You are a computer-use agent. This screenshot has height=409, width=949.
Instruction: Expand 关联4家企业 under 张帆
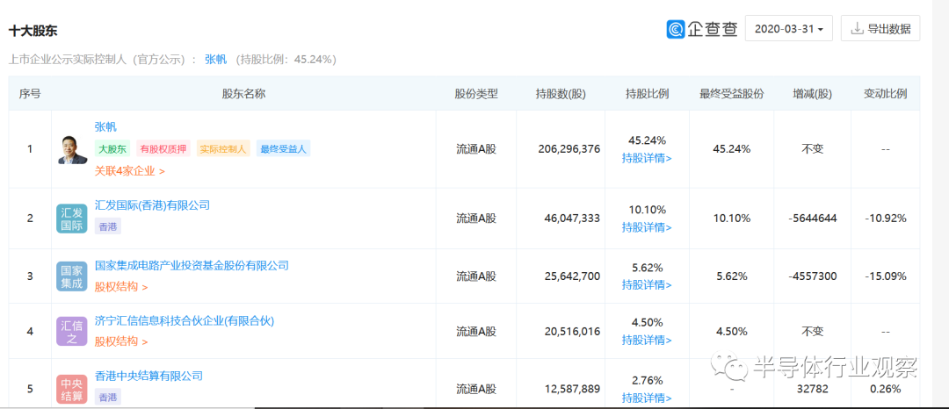[x=129, y=171]
